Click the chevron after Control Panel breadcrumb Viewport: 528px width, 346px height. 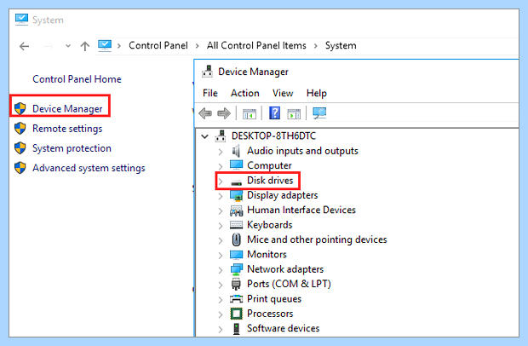198,46
